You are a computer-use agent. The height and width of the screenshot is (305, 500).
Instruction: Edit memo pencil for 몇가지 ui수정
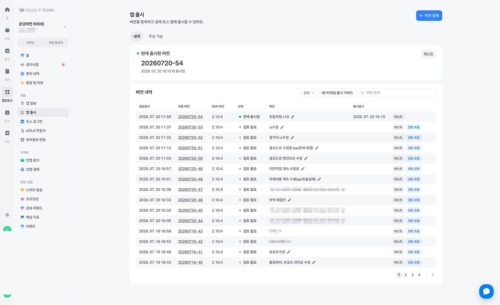tap(292, 137)
